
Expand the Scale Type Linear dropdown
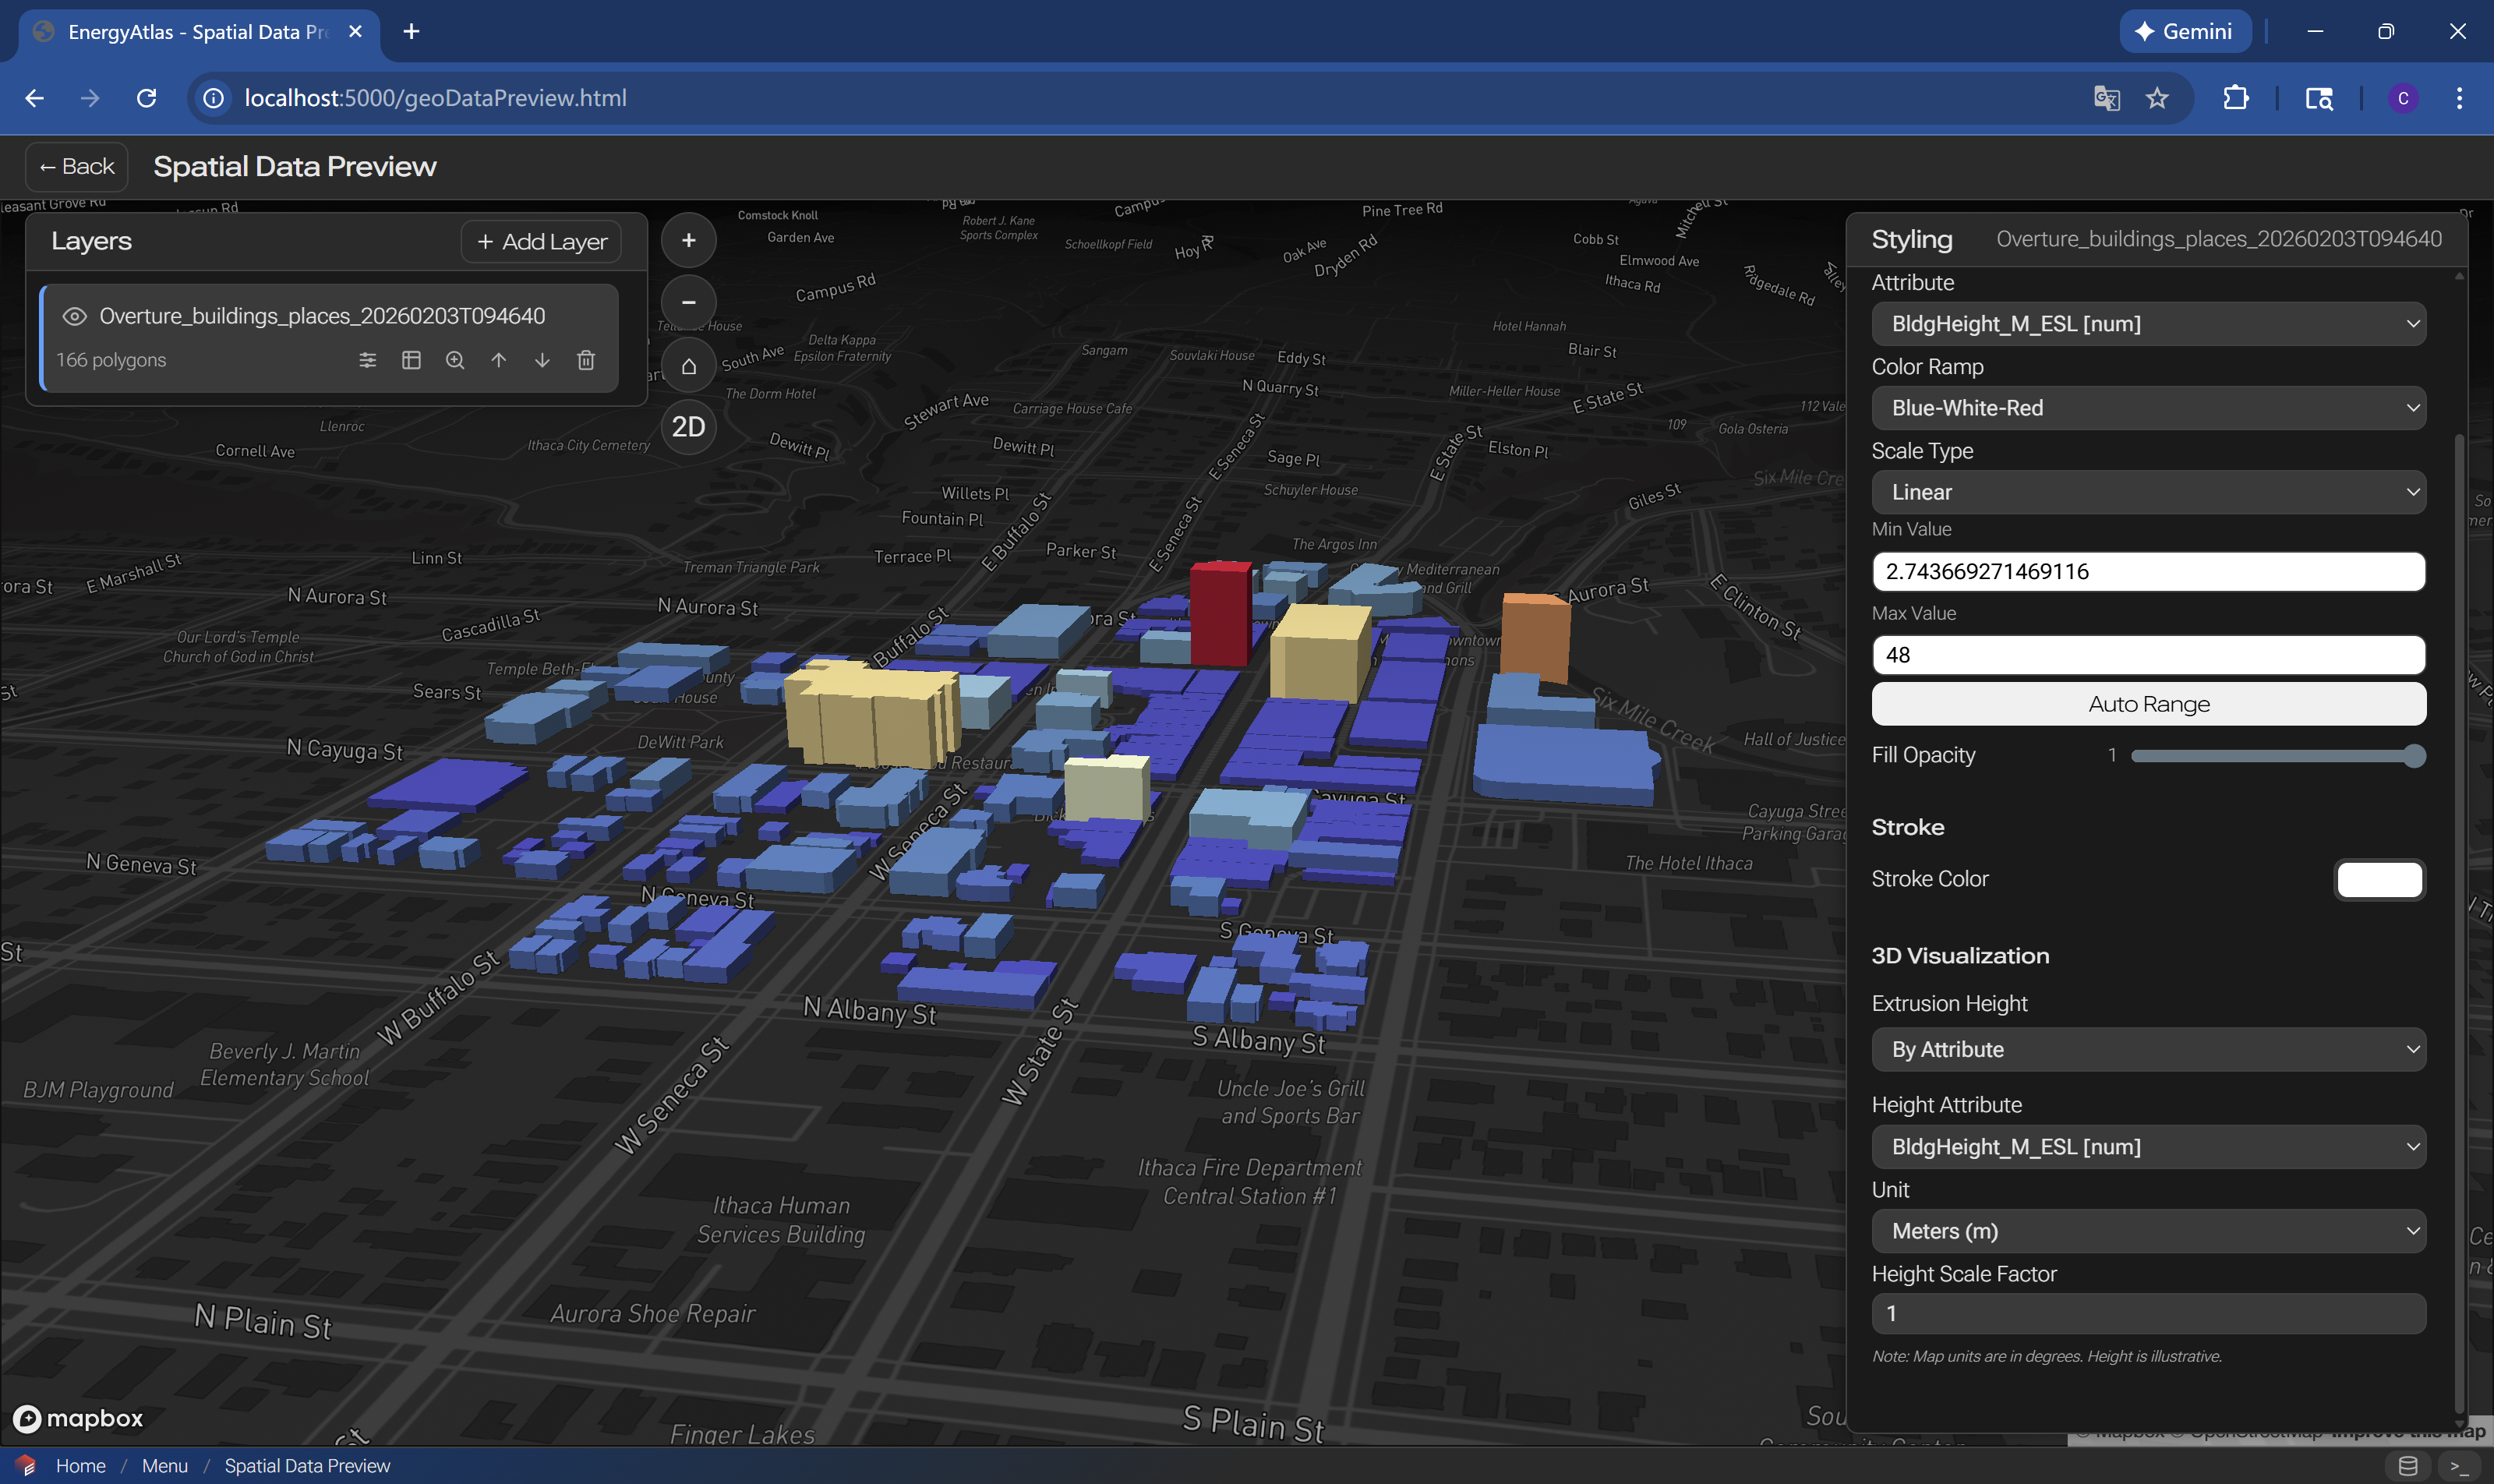[2148, 492]
